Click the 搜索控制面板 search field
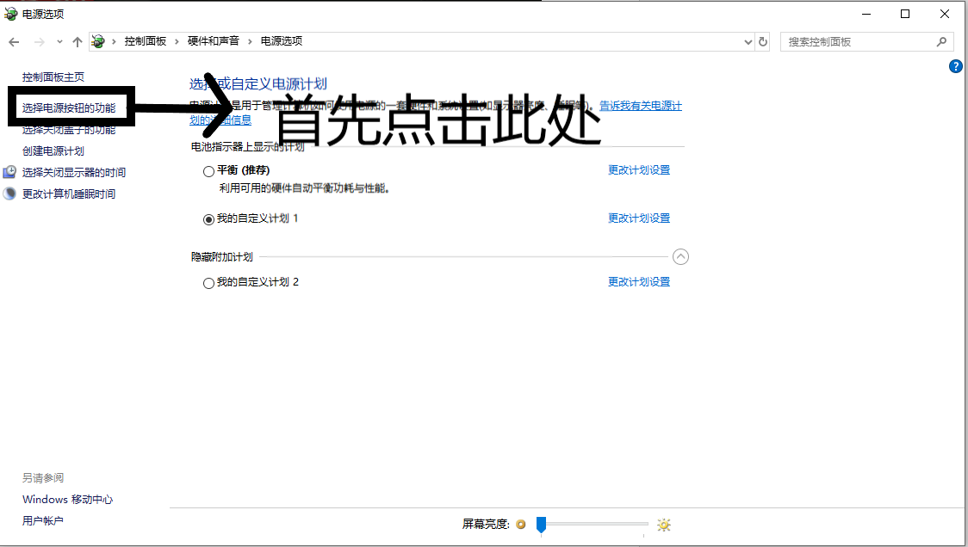 tap(857, 41)
